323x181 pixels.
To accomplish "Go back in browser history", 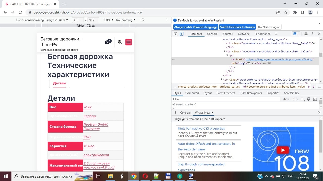I will point(5,12).
